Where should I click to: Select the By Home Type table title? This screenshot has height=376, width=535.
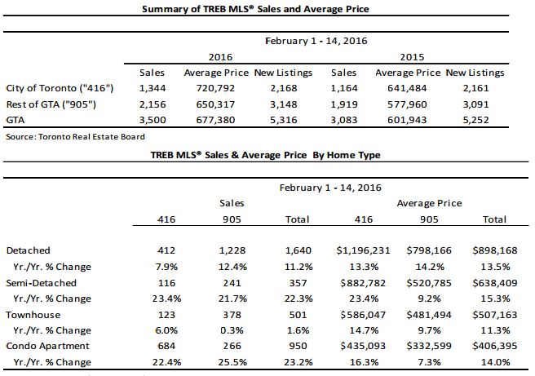265,155
